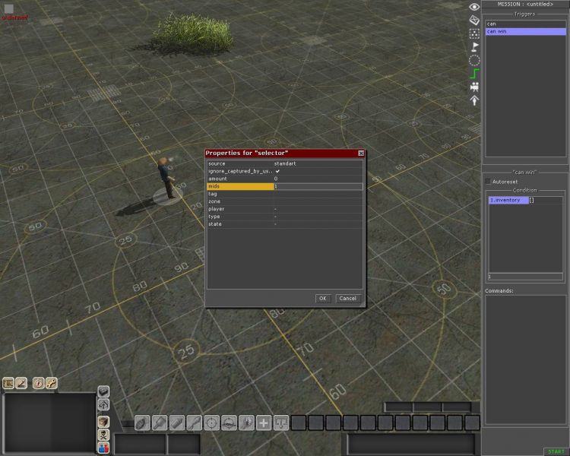Click the grenade action icon
570x456 pixels.
pos(142,423)
